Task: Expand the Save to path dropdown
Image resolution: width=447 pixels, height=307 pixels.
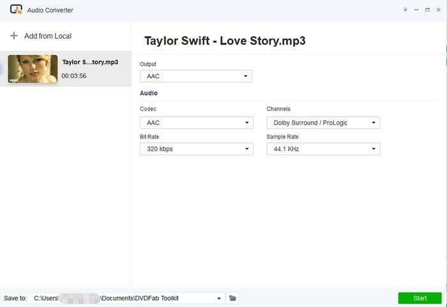Action: 219,299
